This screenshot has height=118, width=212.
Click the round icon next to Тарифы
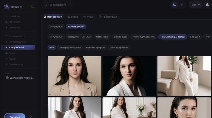tap(31, 116)
